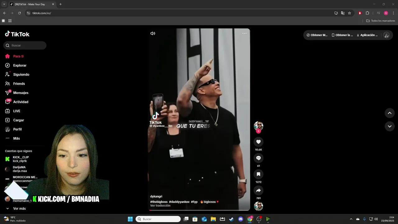Click the Aplicación download button
This screenshot has width=398, height=224.
tap(367, 35)
